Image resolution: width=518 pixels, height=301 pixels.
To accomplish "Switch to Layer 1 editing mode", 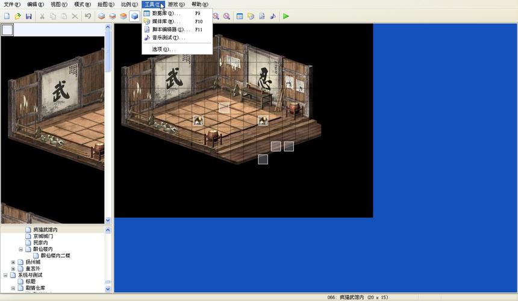I will click(101, 16).
